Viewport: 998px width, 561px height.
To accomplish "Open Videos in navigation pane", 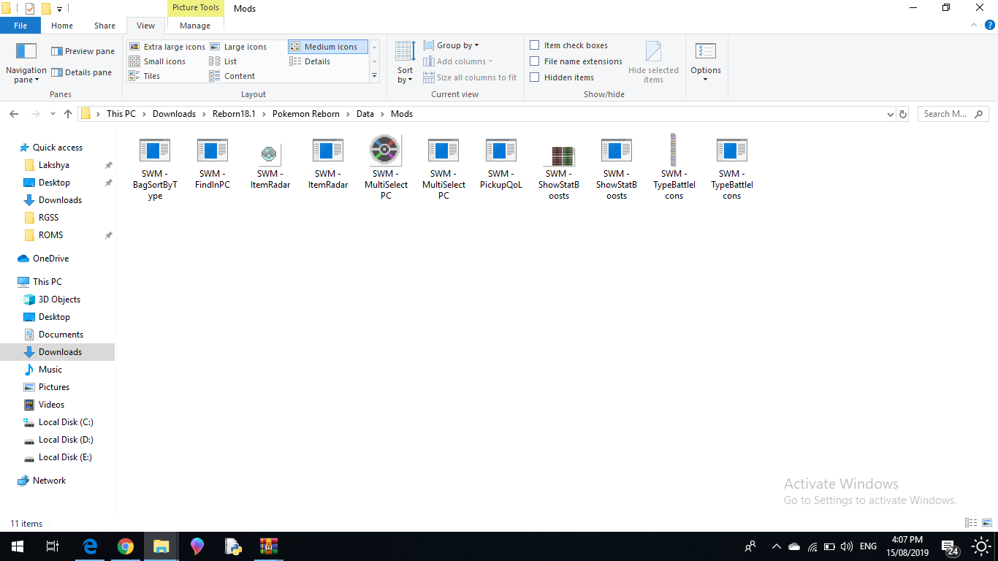I will 51,405.
